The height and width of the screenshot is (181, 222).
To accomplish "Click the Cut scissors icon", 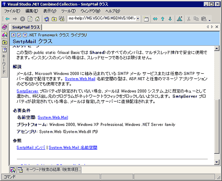I will tap(189, 19).
